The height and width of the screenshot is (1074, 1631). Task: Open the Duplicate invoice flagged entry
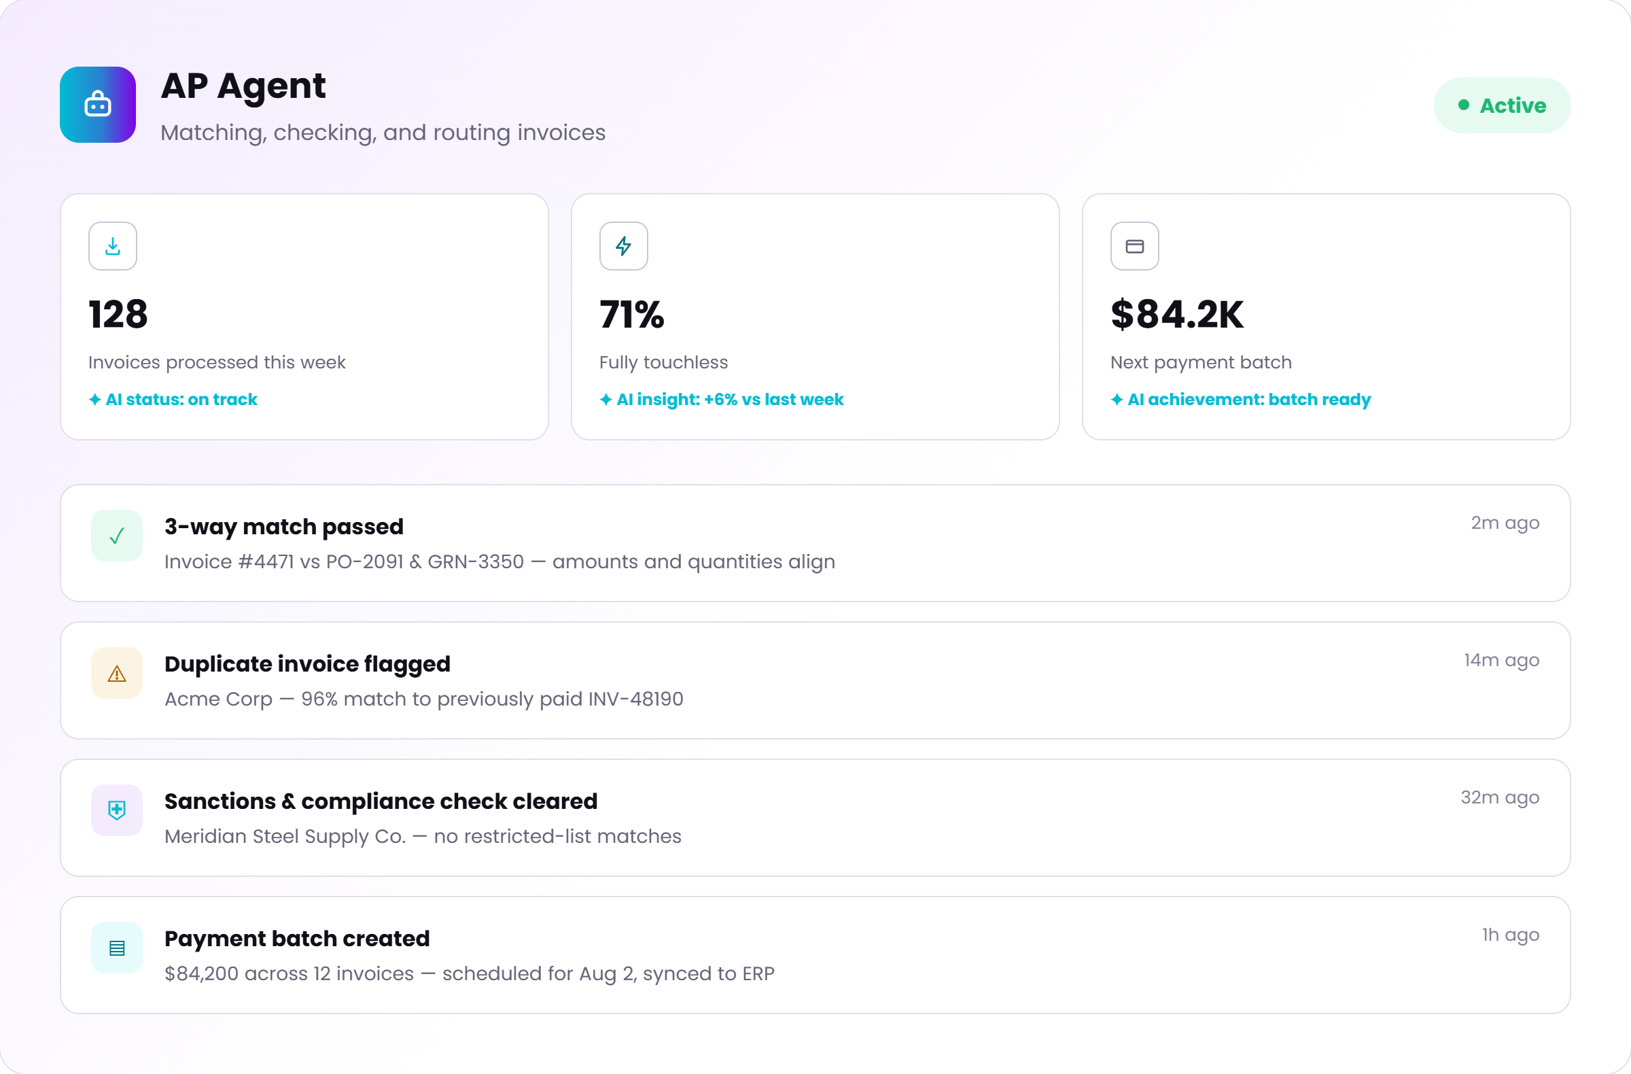[815, 680]
